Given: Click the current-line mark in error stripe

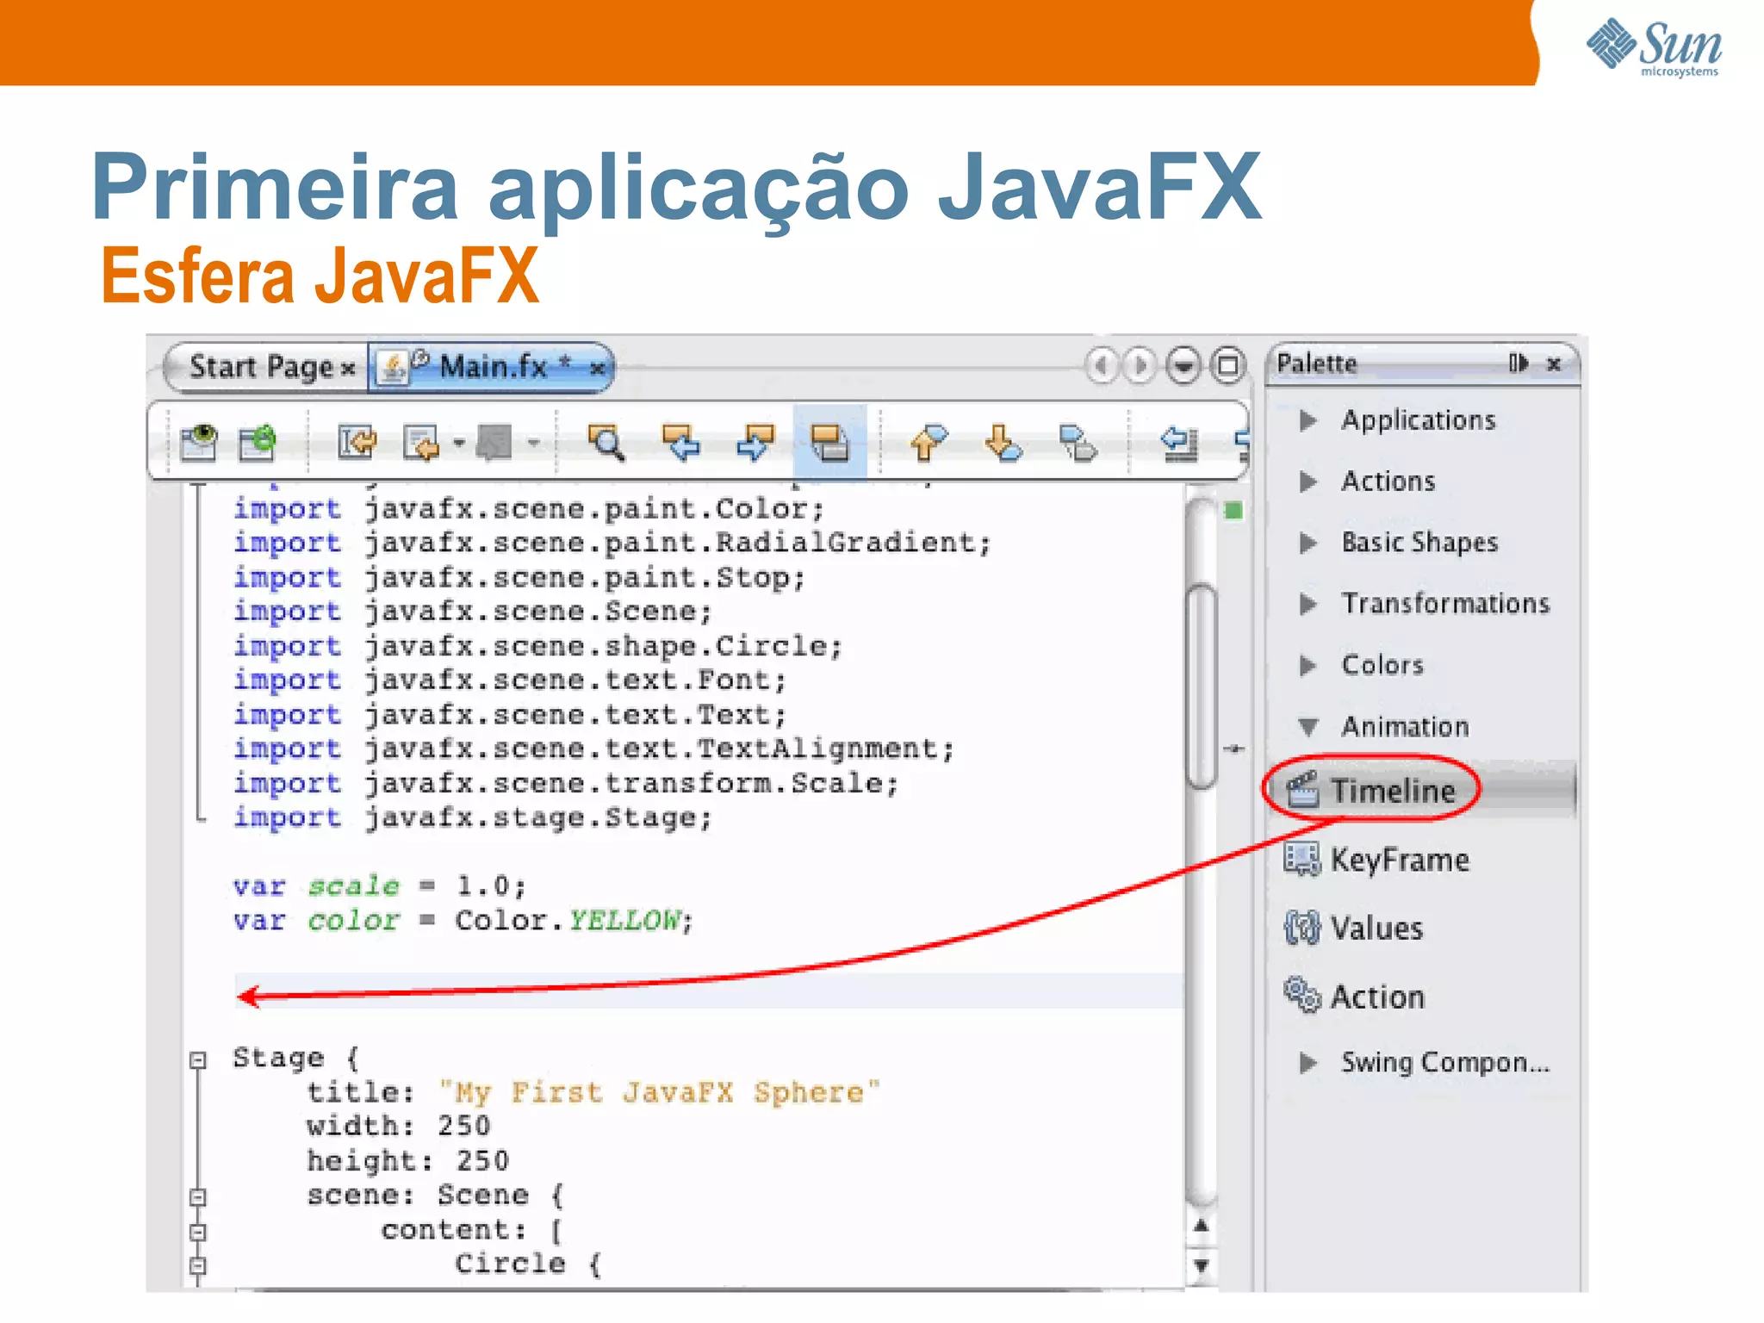Looking at the screenshot, I should click(x=1233, y=749).
